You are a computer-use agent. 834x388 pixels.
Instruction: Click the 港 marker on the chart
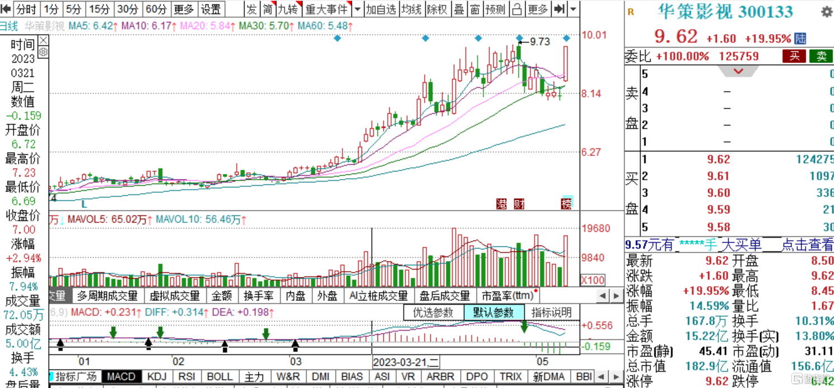pyautogui.click(x=501, y=203)
